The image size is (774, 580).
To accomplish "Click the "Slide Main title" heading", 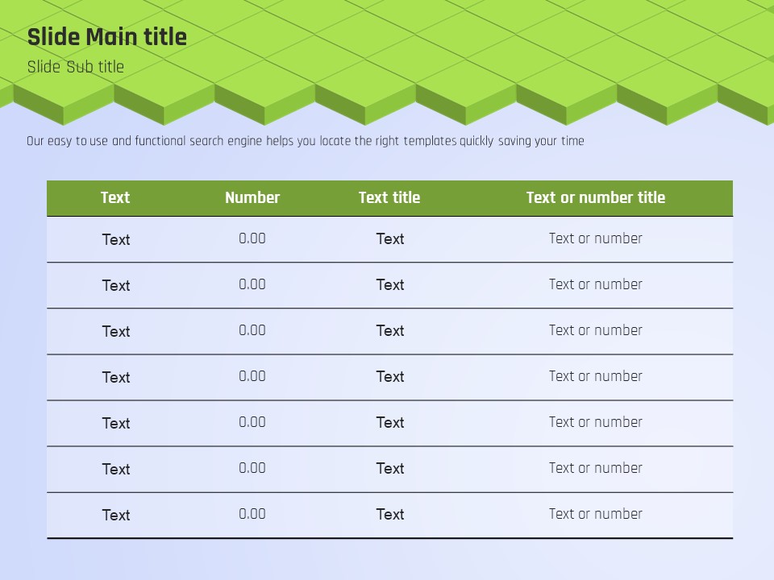I will pyautogui.click(x=107, y=37).
